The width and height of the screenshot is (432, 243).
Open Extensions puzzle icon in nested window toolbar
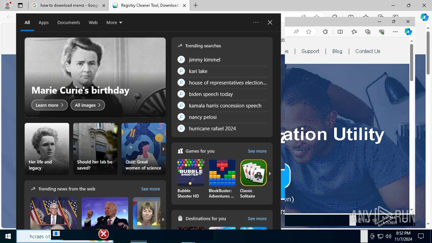click(x=325, y=32)
